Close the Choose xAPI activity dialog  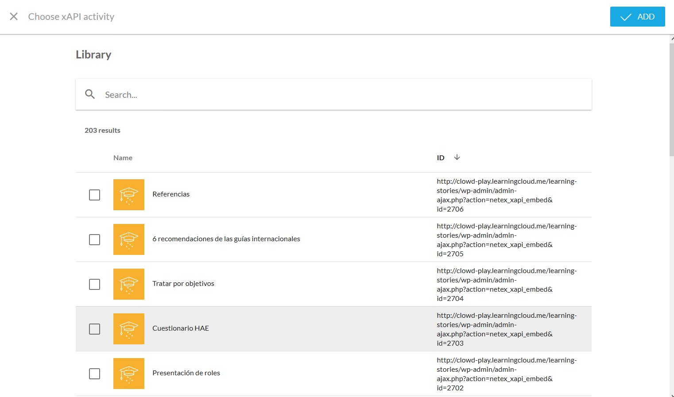[x=14, y=16]
